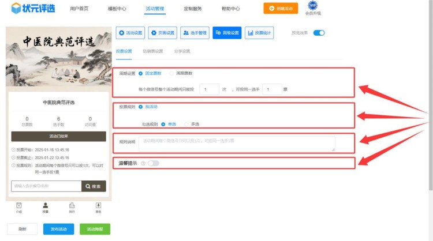Open the 分享设置 tab
This screenshot has width=433, height=241.
182,51
